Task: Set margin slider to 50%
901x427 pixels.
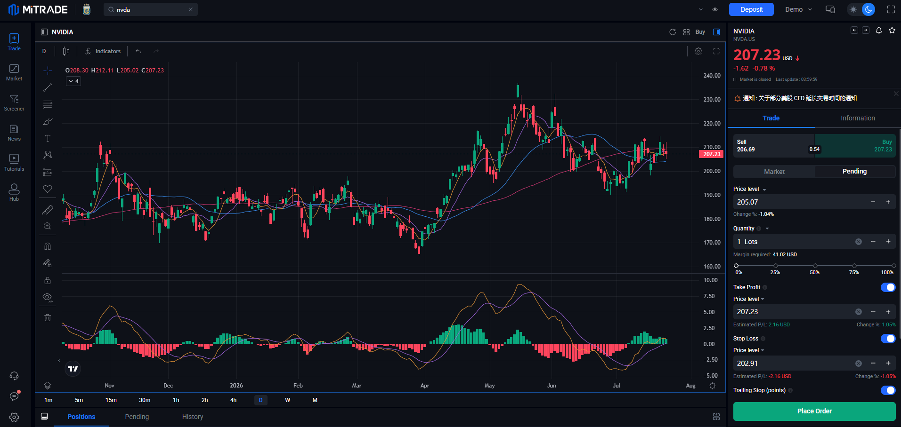Action: (815, 266)
